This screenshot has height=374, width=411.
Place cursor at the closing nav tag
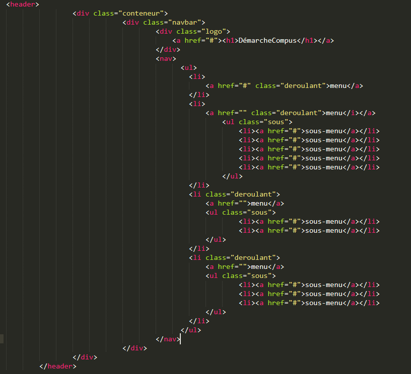coord(180,339)
